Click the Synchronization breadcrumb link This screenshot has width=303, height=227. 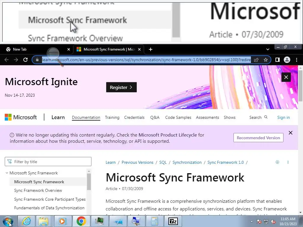tap(187, 162)
